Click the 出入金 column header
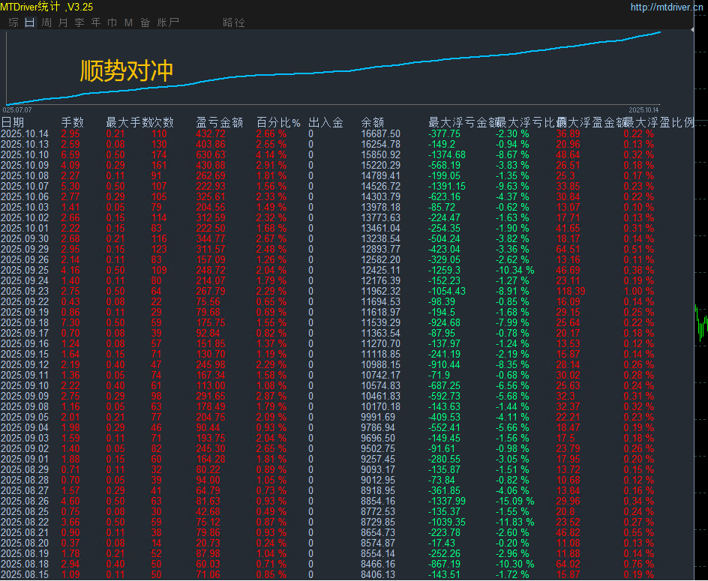 [326, 123]
